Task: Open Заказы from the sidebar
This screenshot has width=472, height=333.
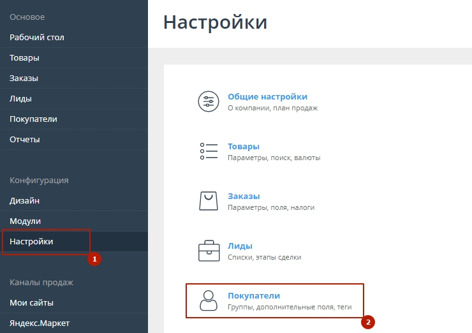Action: point(24,78)
